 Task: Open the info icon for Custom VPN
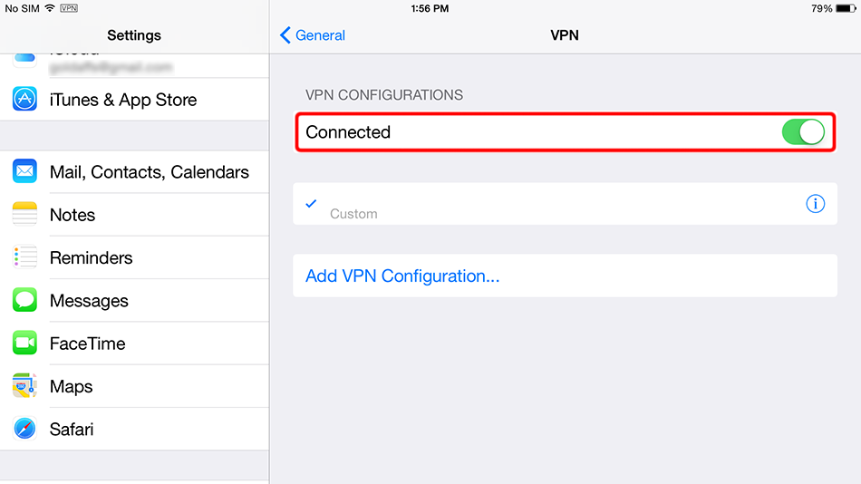click(x=815, y=204)
